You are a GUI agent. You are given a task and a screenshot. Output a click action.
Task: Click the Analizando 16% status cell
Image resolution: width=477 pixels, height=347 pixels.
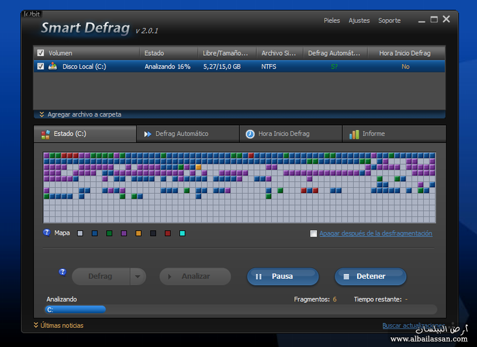point(168,66)
